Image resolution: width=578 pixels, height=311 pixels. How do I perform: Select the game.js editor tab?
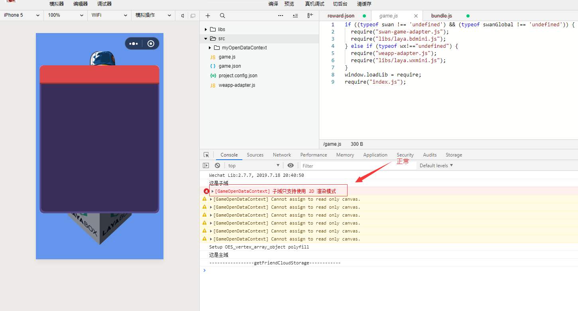[389, 16]
